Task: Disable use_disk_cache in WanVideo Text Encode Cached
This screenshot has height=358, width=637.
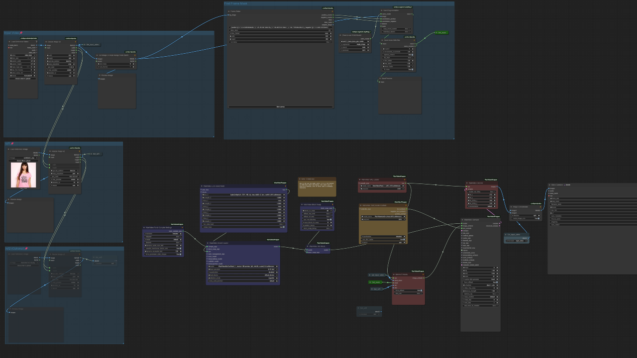Action: point(404,240)
